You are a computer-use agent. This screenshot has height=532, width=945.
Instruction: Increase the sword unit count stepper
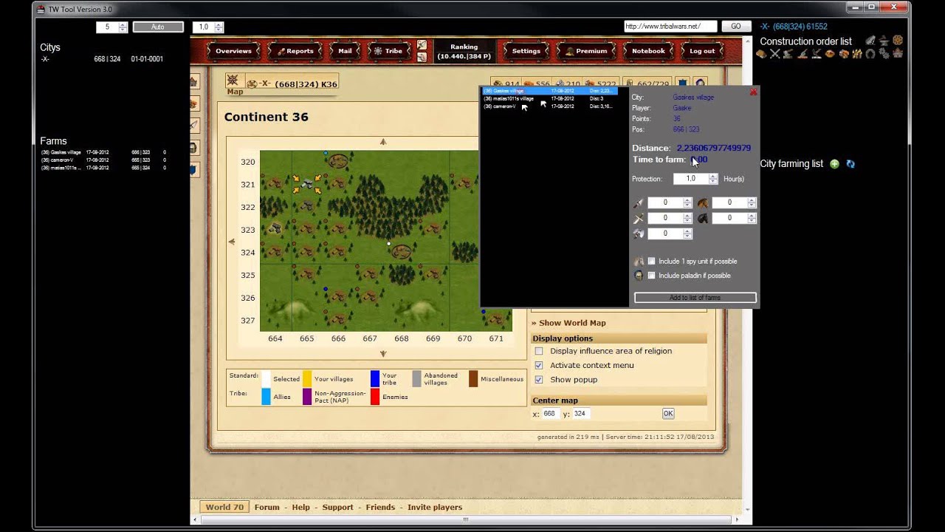pos(687,216)
